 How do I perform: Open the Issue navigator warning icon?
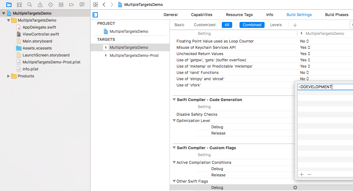click(x=40, y=5)
